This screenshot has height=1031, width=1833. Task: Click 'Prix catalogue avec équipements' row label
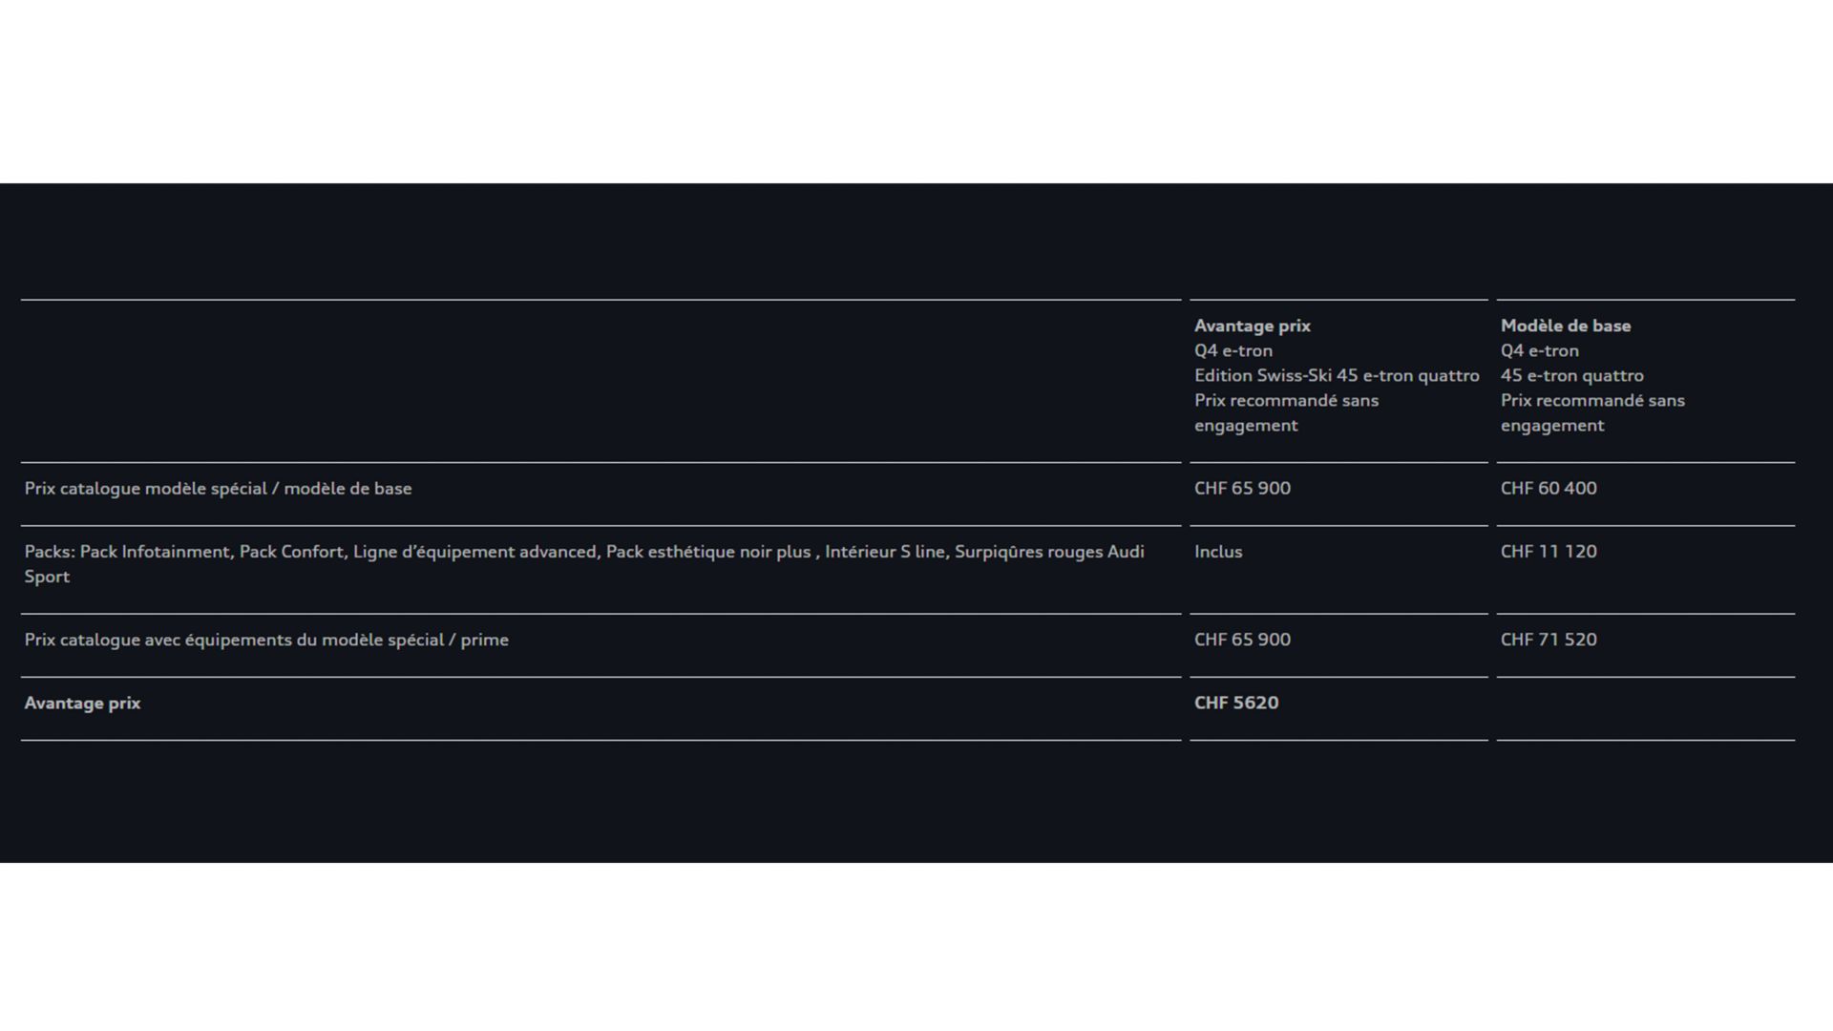[265, 640]
